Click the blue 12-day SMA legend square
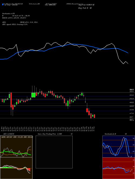Viewport: 135px width, 179px height. [3, 5]
